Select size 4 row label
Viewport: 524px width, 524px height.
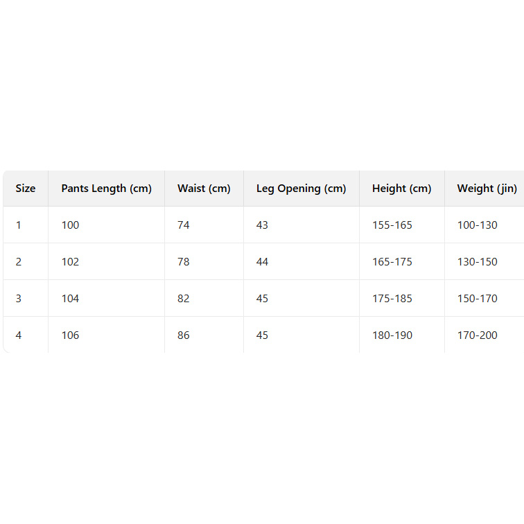(19, 335)
